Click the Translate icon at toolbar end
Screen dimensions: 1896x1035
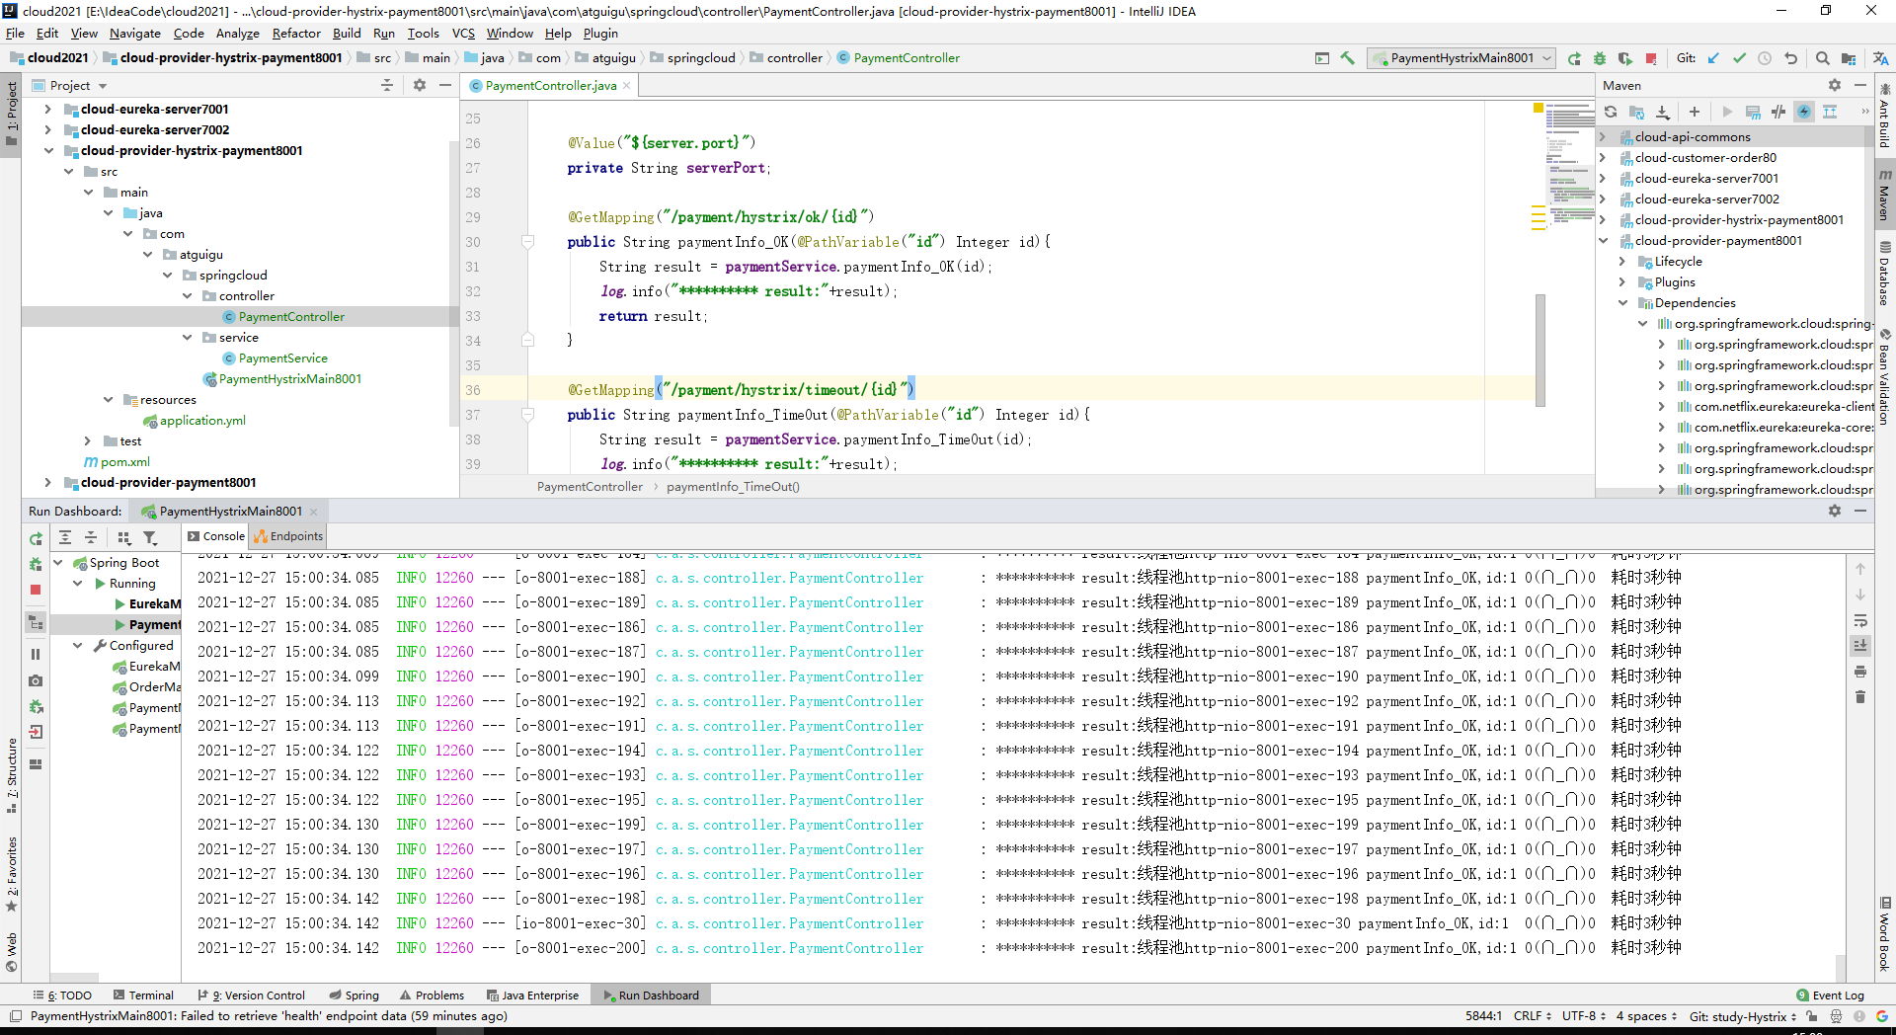[x=1880, y=58]
